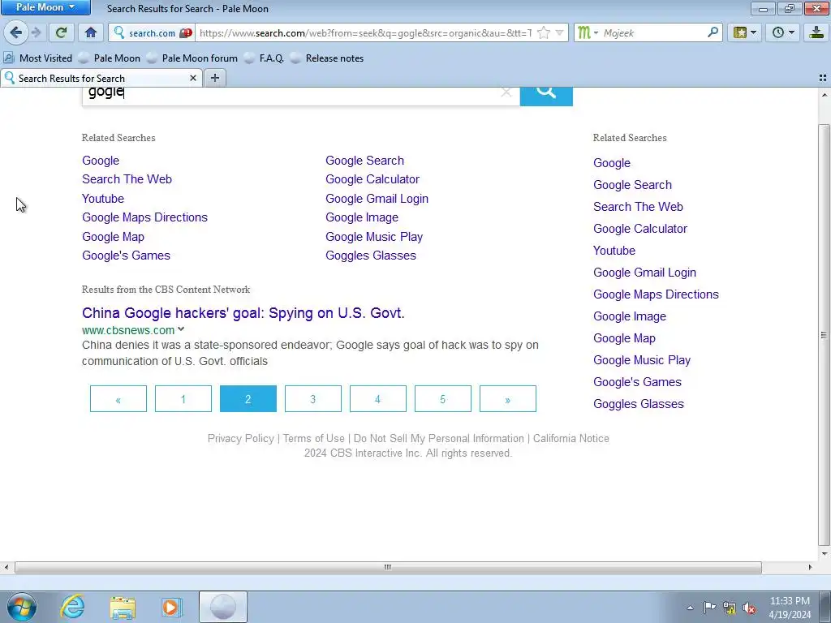This screenshot has width=831, height=623.
Task: Open Windows Explorer folder on taskbar
Action: pyautogui.click(x=123, y=607)
